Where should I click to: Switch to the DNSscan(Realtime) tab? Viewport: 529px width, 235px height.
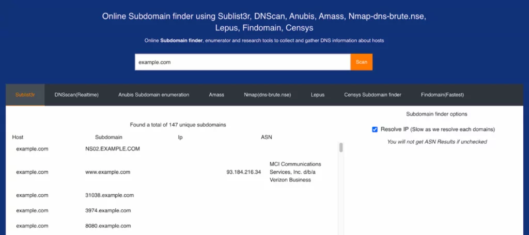(x=76, y=95)
